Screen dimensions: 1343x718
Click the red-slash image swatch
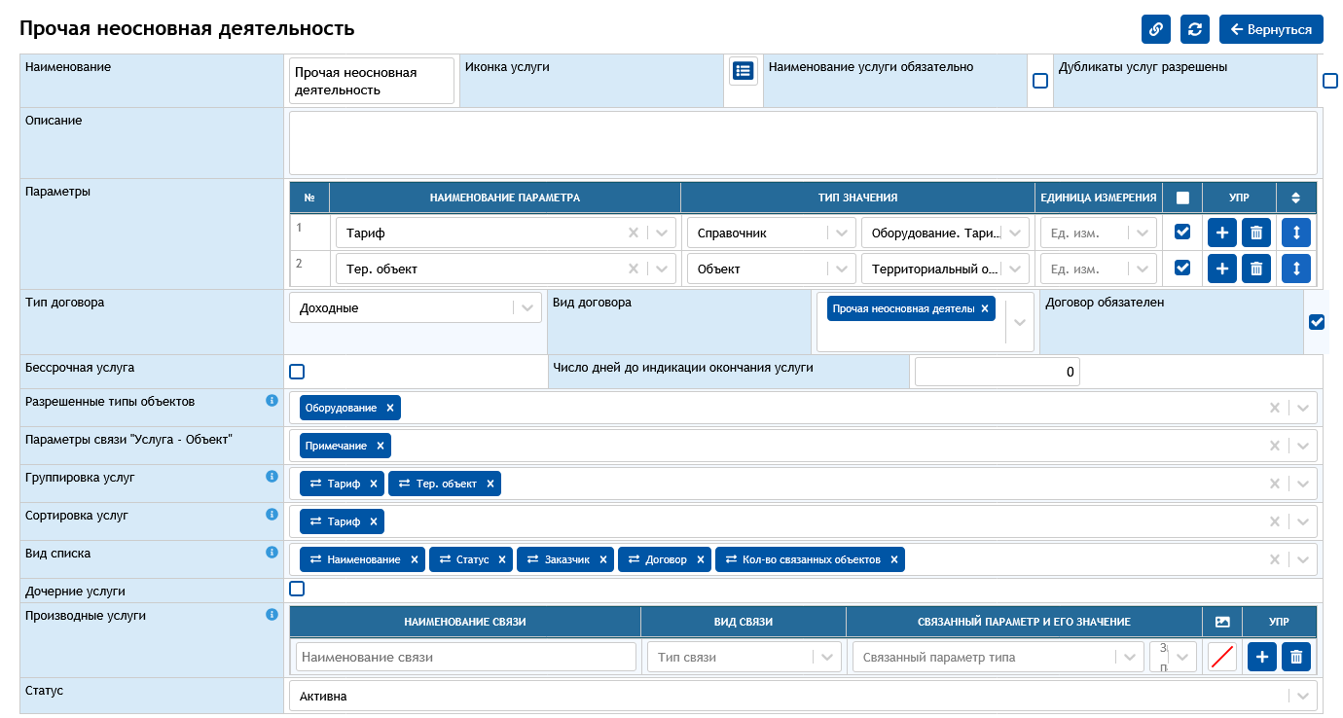[x=1221, y=658]
